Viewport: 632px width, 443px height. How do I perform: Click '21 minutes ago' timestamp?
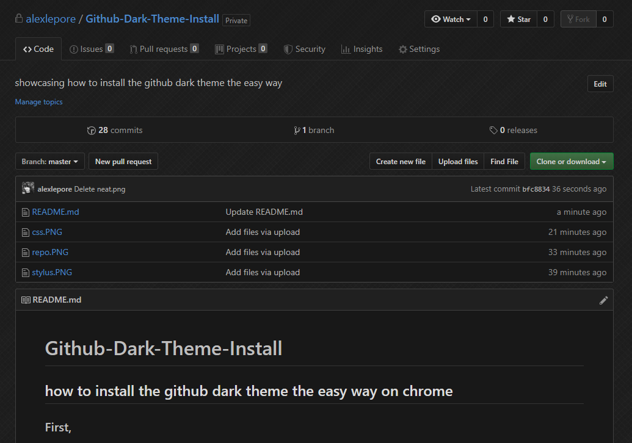click(x=577, y=232)
